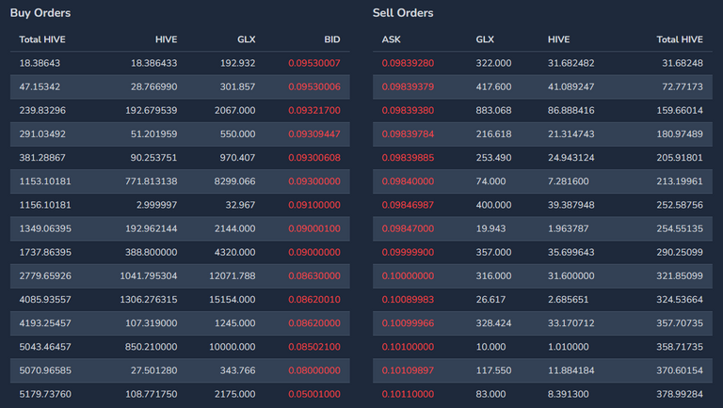
Task: Click the Buy Orders heading
Action: [x=40, y=13]
